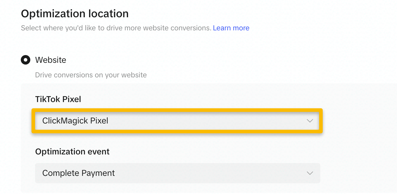Select the Website radio button
Screen dimensions: 397x194
point(26,60)
